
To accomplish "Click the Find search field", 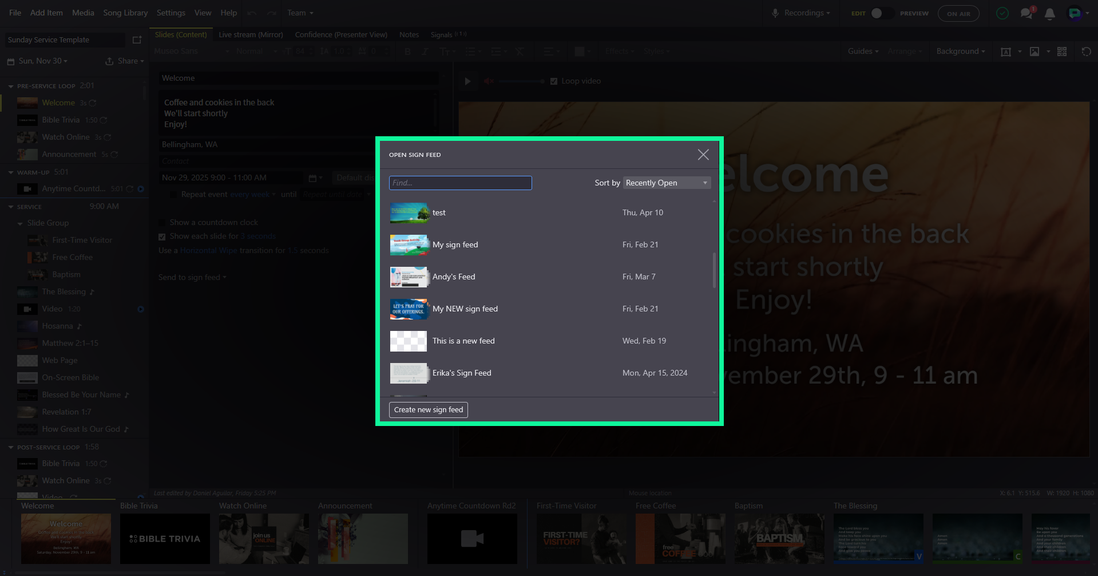I will click(460, 183).
